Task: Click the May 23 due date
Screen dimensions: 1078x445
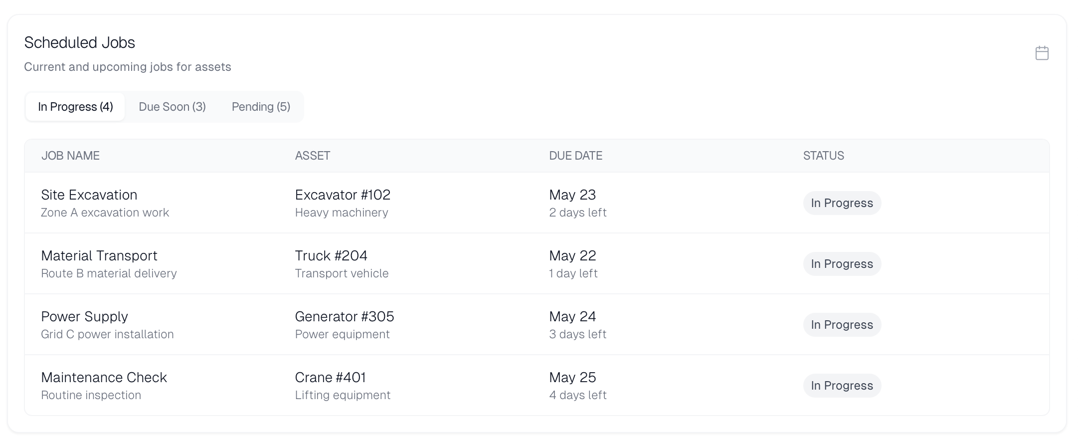Action: tap(572, 195)
